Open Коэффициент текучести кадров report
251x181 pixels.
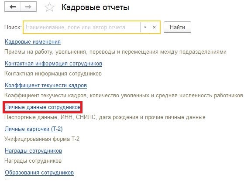pyautogui.click(x=46, y=85)
